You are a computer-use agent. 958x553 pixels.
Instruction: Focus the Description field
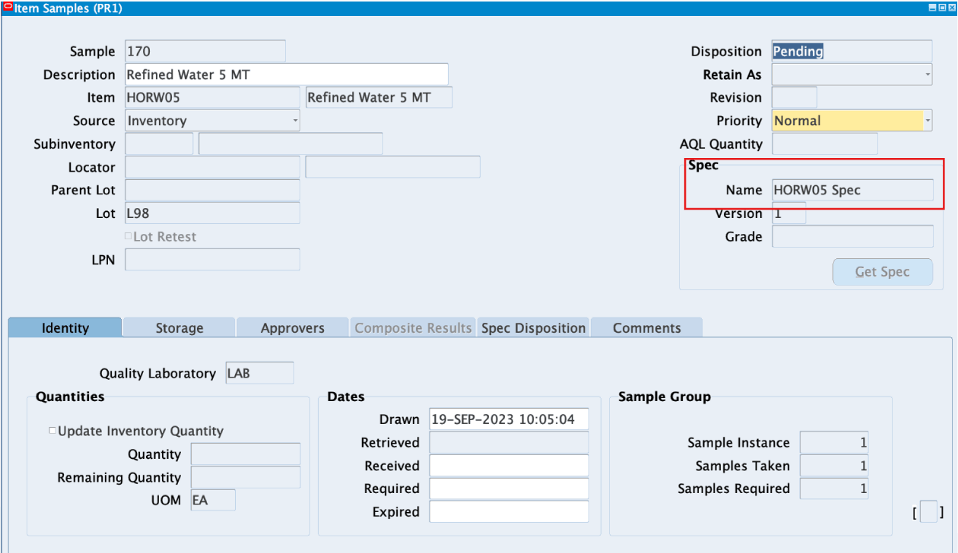[x=287, y=74]
